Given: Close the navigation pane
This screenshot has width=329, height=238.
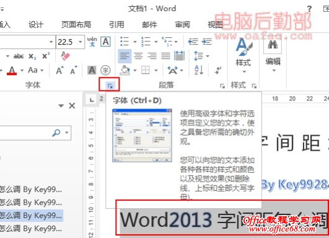Looking at the screenshot, I should click(x=72, y=105).
